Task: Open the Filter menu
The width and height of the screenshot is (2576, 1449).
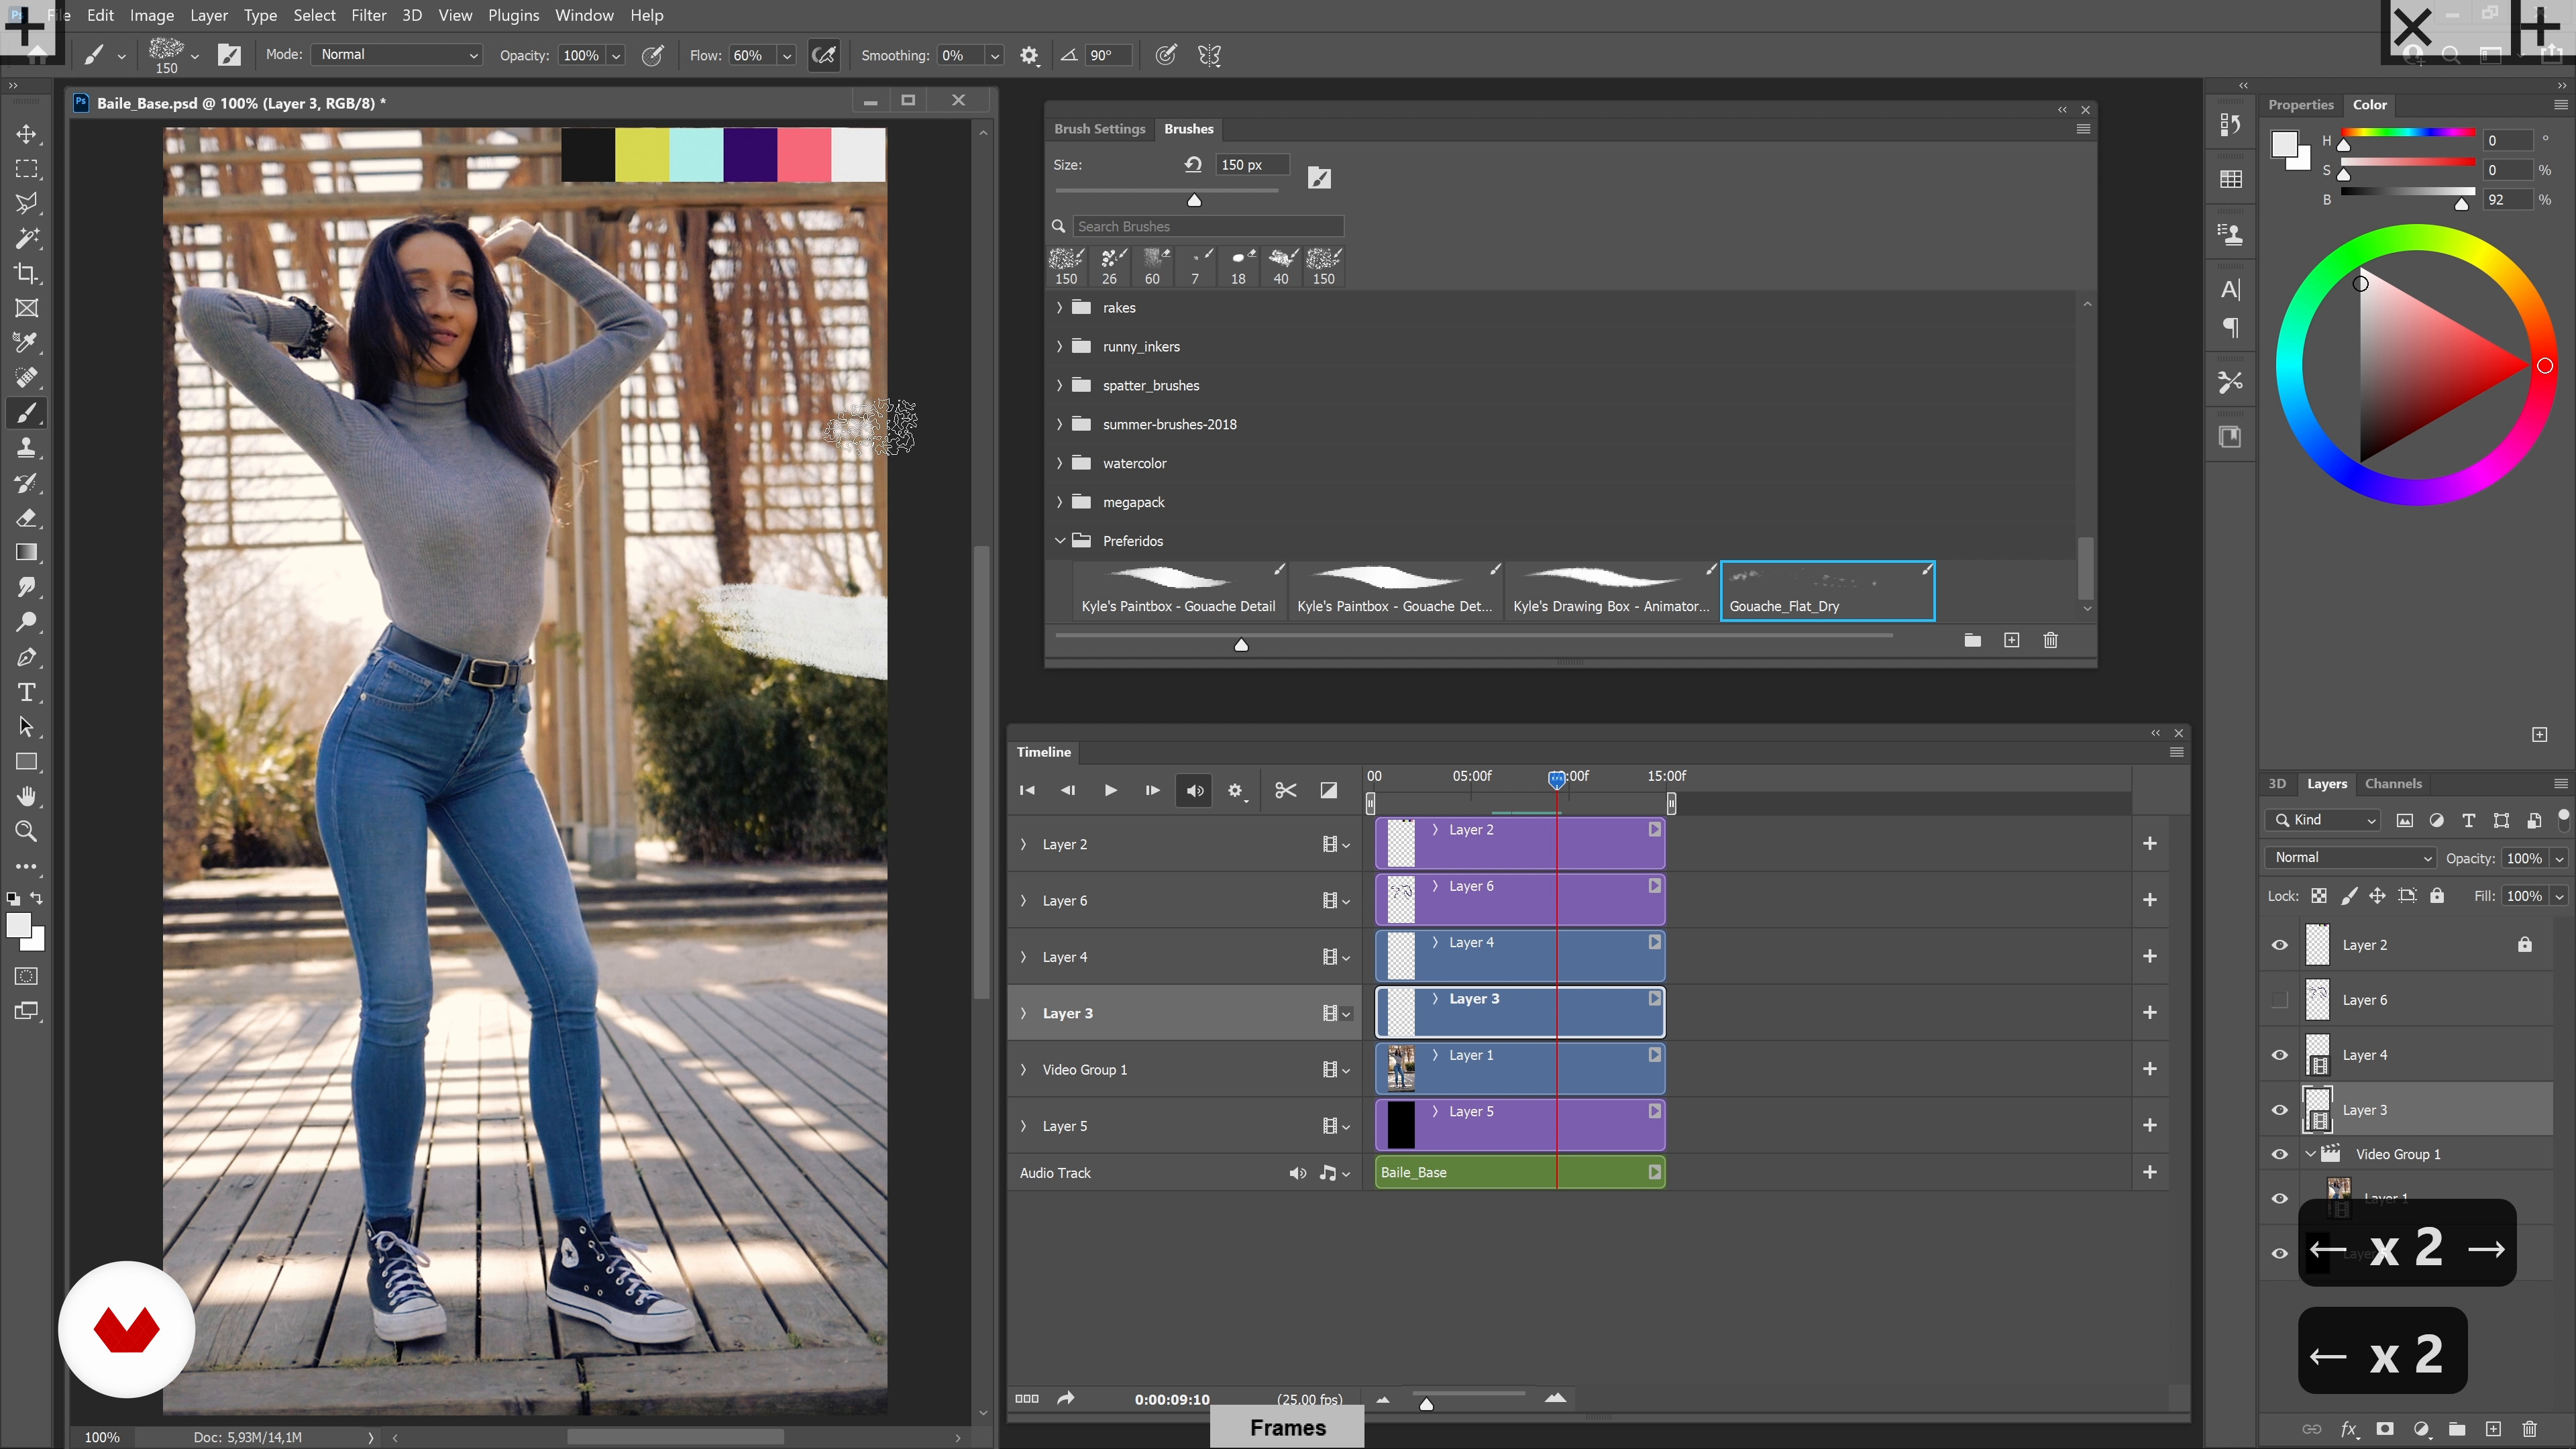Action: tap(368, 15)
